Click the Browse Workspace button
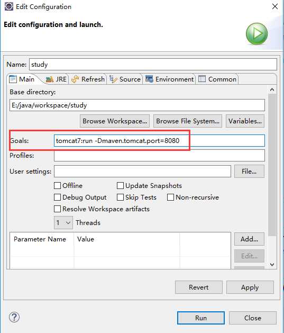Image resolution: width=284 pixels, height=333 pixels. (x=115, y=121)
